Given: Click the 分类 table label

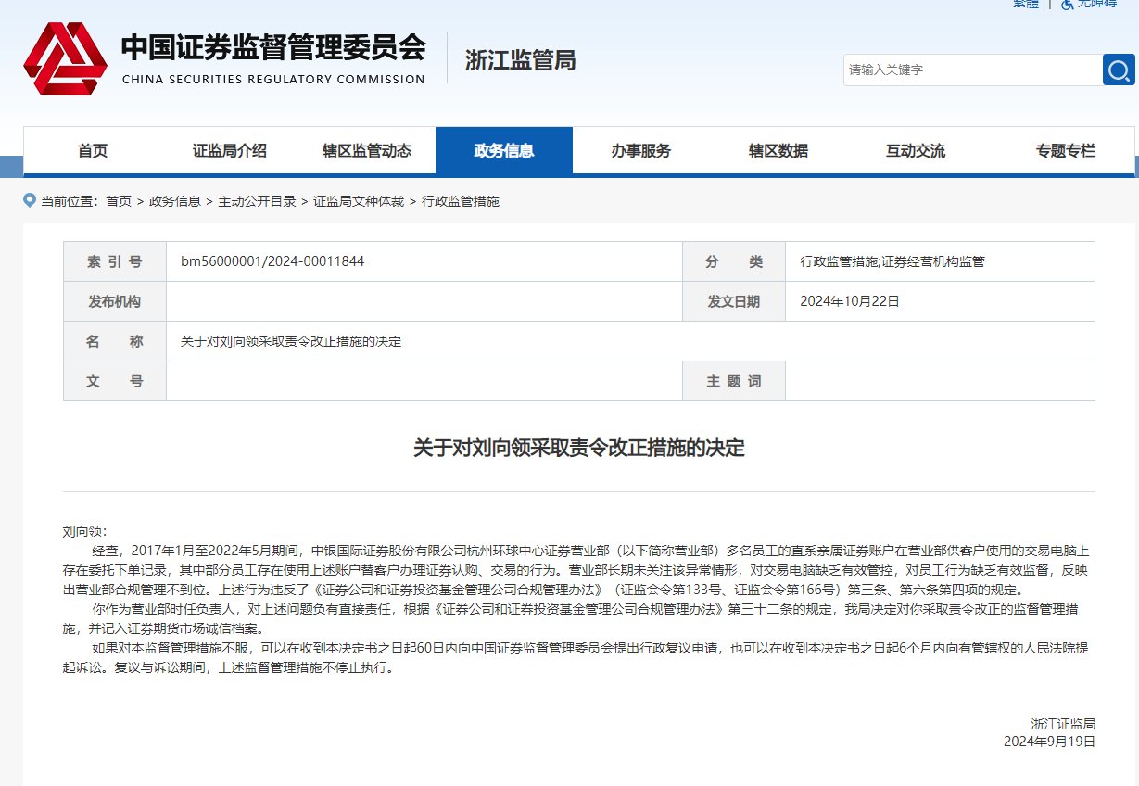Looking at the screenshot, I should [x=734, y=262].
